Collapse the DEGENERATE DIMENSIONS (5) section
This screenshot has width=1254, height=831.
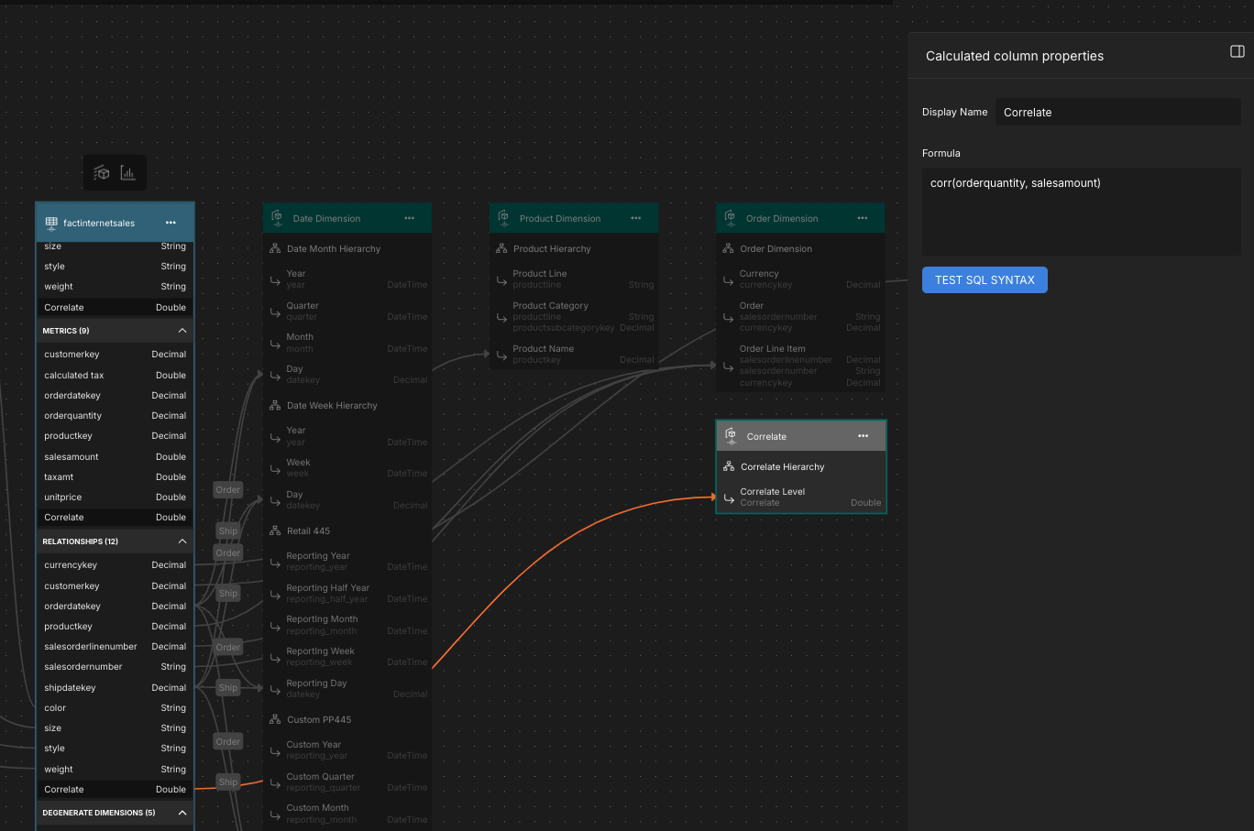pos(181,813)
